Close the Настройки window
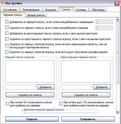 pyautogui.click(x=117, y=3)
